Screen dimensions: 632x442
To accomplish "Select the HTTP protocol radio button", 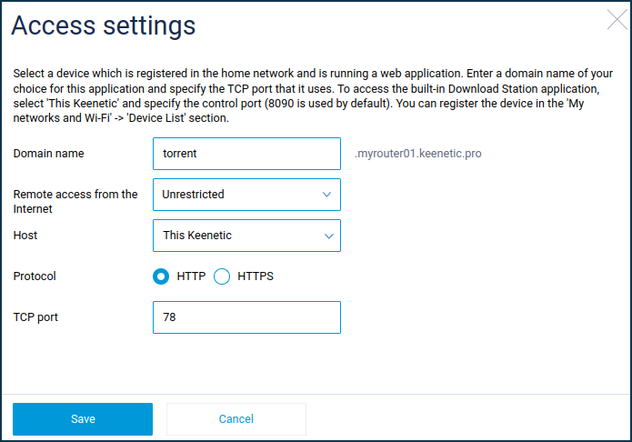I will [x=161, y=276].
